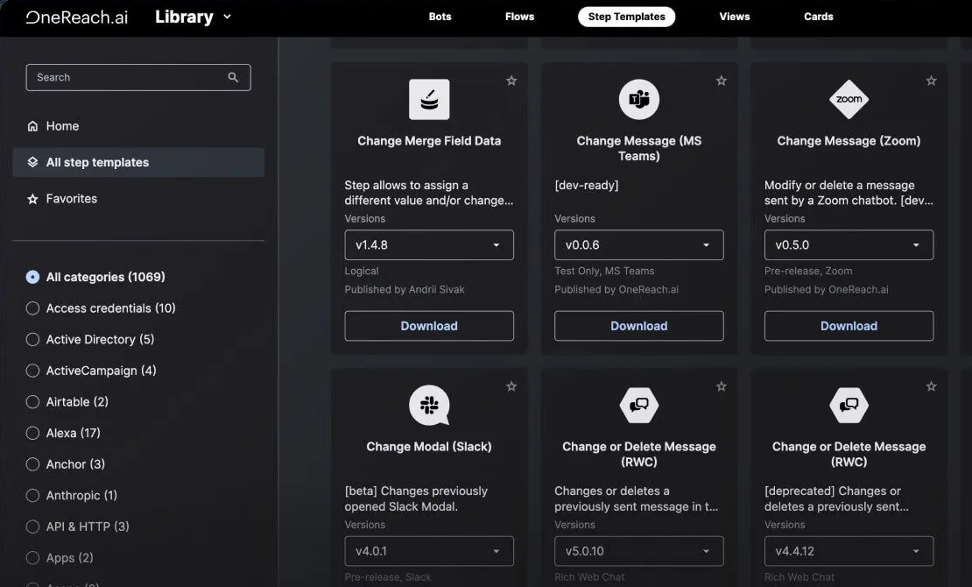Select the ActiveCampaign (4) category
The image size is (972, 587).
tap(33, 371)
